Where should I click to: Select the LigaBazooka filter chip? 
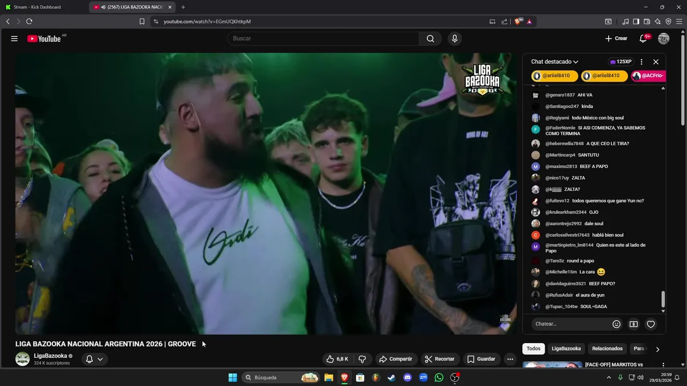coord(566,348)
